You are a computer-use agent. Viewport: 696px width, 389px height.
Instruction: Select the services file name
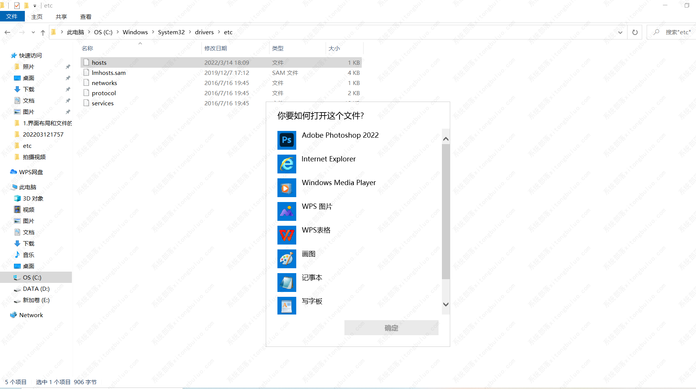[x=103, y=103]
